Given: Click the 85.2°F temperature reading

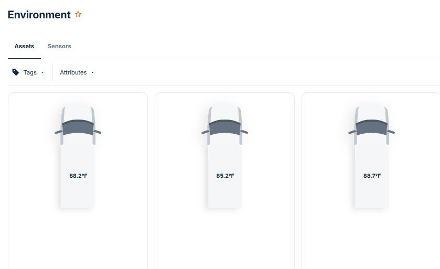Looking at the screenshot, I should (x=225, y=176).
